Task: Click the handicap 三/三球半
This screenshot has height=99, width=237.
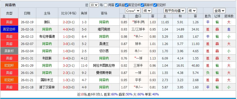Action: coord(138,29)
